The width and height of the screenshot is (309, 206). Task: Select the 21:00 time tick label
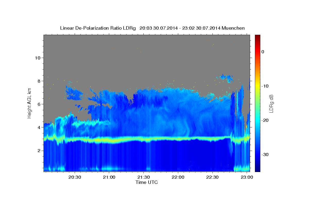click(x=109, y=177)
